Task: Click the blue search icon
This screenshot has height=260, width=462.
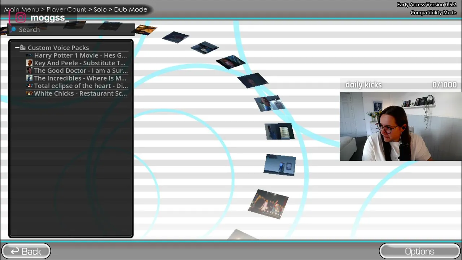Action: point(13,30)
